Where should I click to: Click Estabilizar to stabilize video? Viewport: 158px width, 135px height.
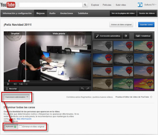pos(143,36)
